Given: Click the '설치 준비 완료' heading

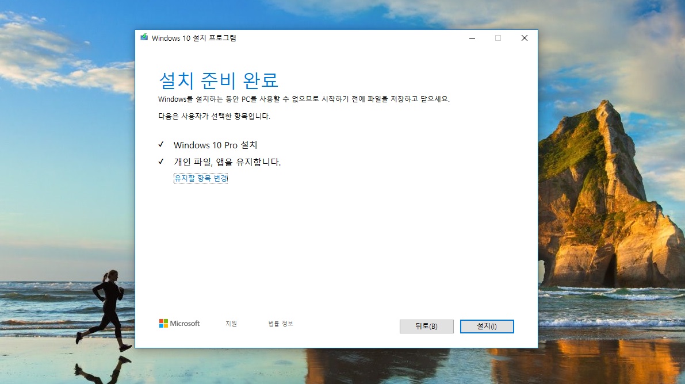Looking at the screenshot, I should tap(219, 80).
